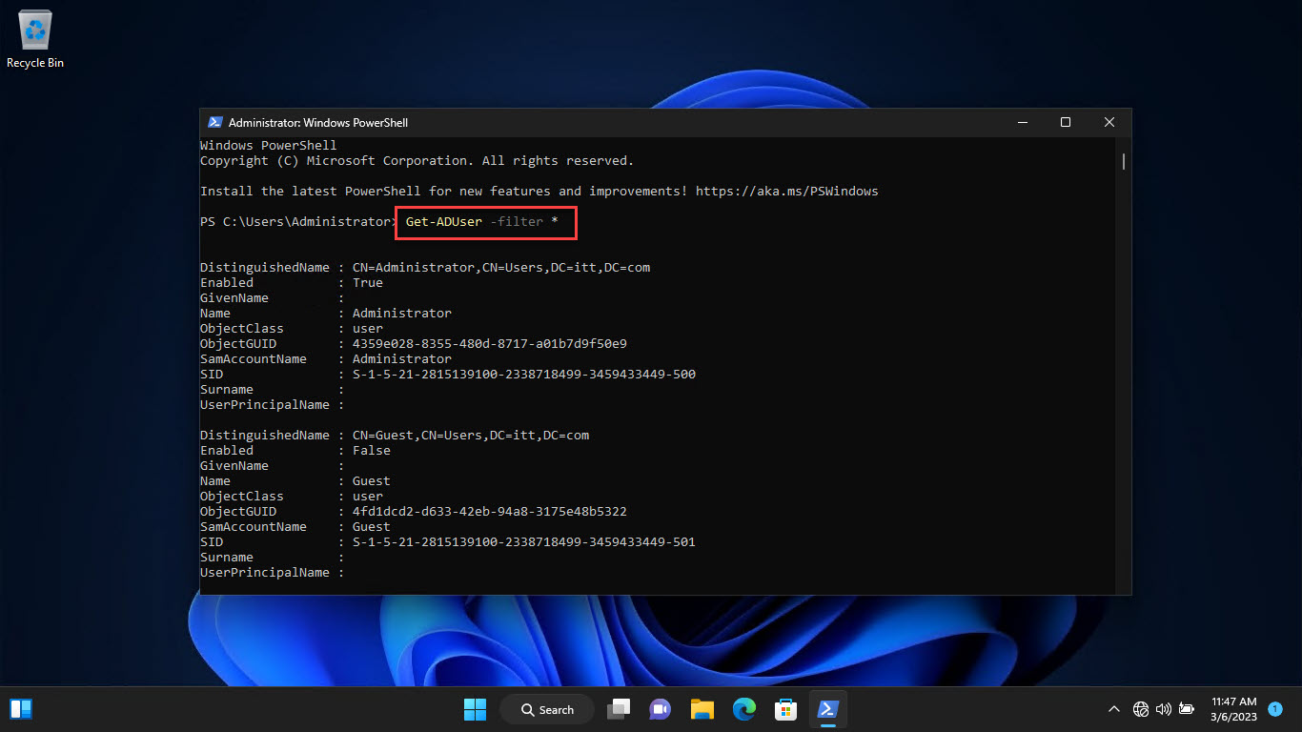Mute audio using the speaker tray icon

tap(1163, 709)
